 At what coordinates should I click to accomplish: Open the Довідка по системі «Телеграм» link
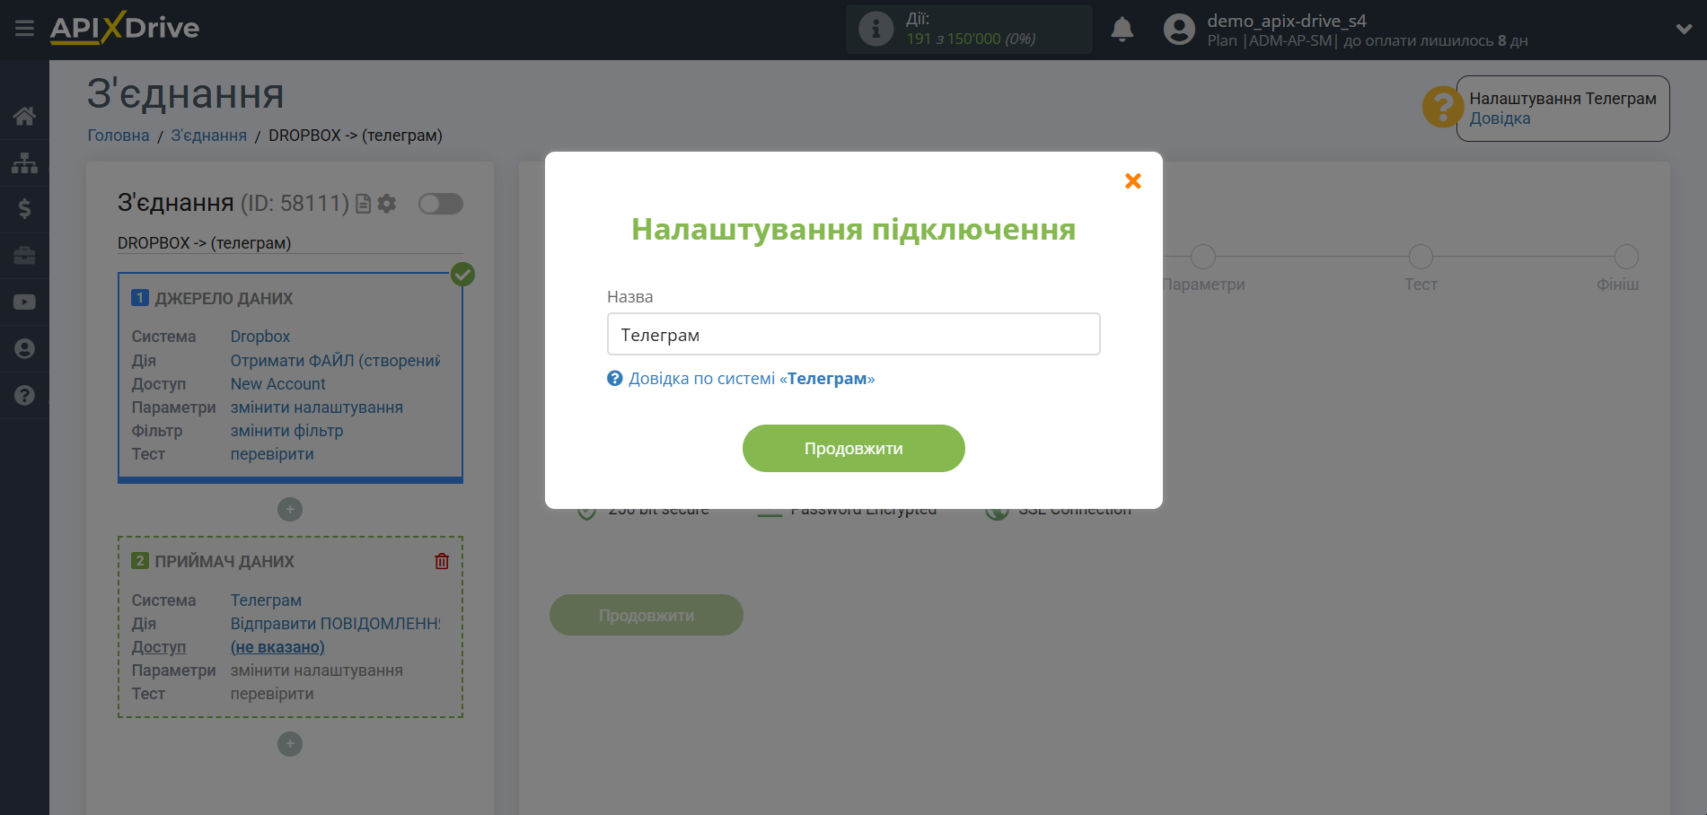point(753,378)
